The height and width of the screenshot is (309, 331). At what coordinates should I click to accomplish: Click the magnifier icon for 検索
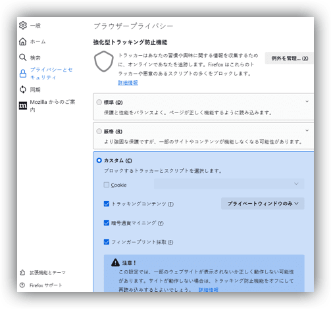click(23, 57)
